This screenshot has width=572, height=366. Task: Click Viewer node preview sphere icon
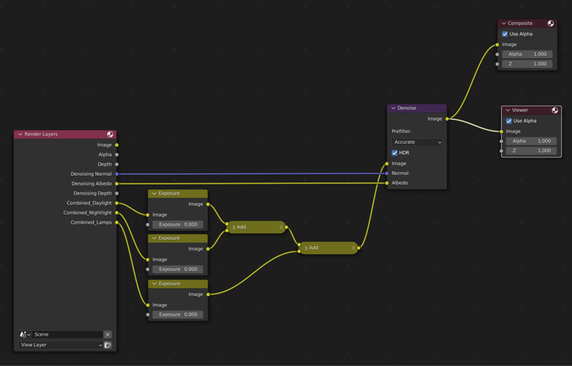(x=555, y=110)
